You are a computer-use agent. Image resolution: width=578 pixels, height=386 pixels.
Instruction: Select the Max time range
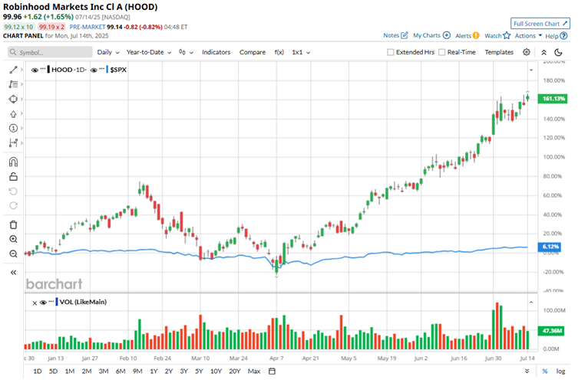(254, 371)
